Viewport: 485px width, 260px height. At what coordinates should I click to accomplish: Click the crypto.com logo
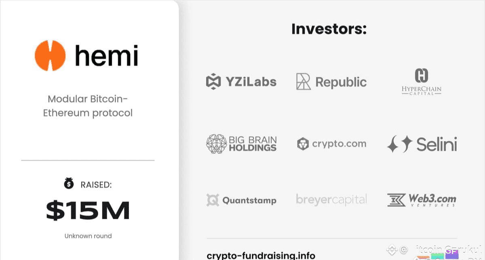331,144
